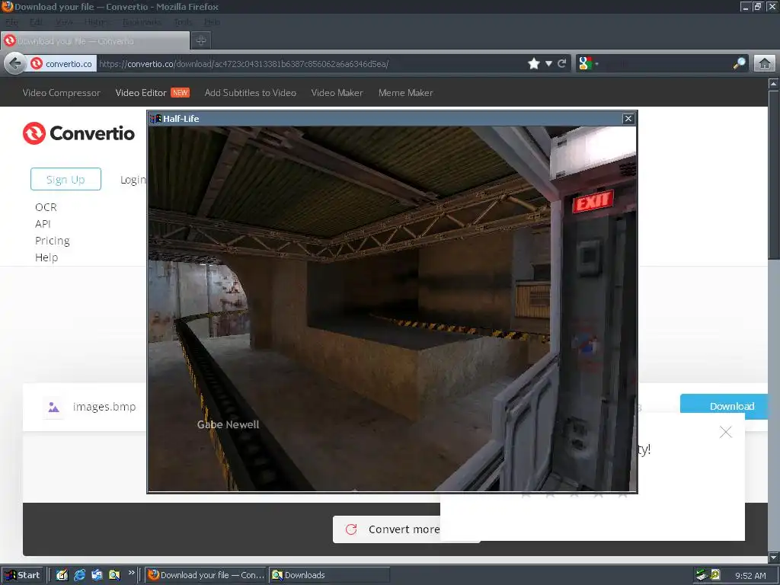Open a new tab with the plus button
This screenshot has width=780, height=585.
pos(201,41)
